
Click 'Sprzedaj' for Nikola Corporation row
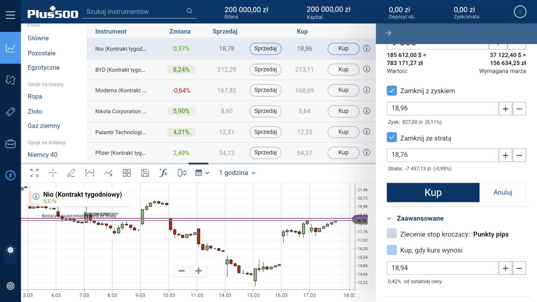pos(265,111)
